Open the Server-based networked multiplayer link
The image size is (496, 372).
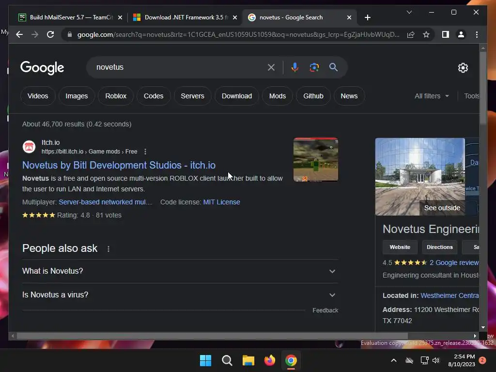[x=105, y=202]
